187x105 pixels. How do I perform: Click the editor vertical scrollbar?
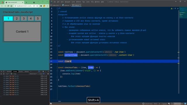tap(179, 52)
